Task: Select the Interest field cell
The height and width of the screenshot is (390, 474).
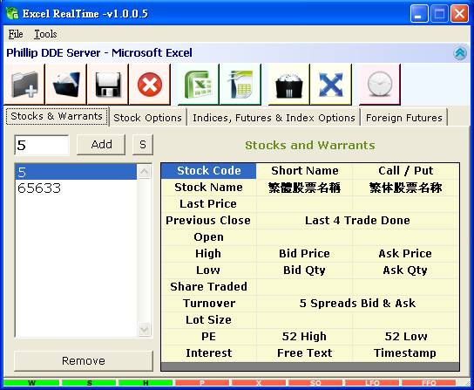Action: tap(208, 353)
